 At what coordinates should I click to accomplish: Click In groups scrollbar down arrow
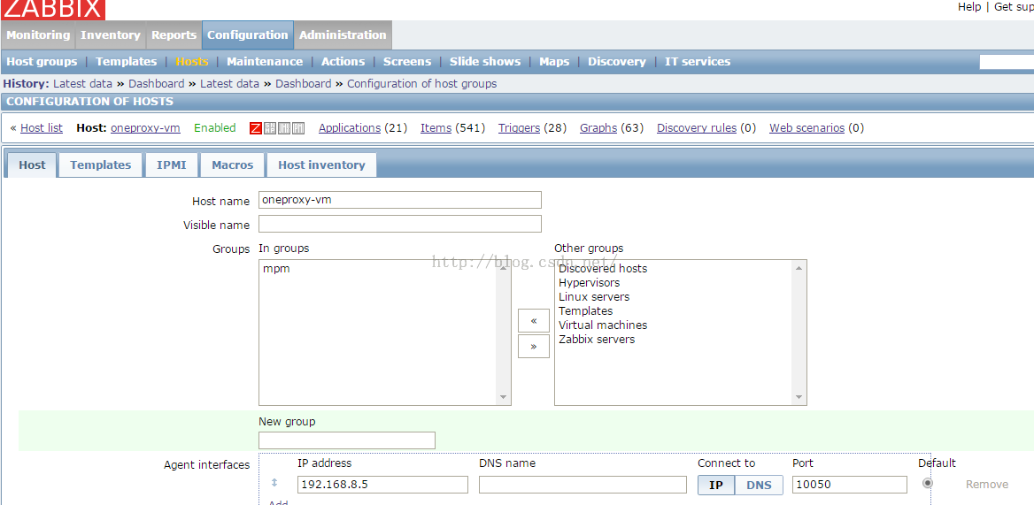[x=504, y=397]
